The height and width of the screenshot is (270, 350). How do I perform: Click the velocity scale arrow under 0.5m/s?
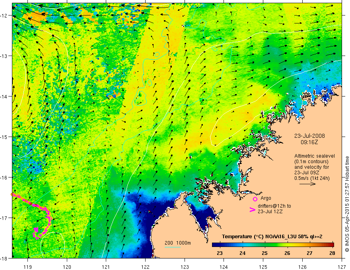[x=307, y=184]
